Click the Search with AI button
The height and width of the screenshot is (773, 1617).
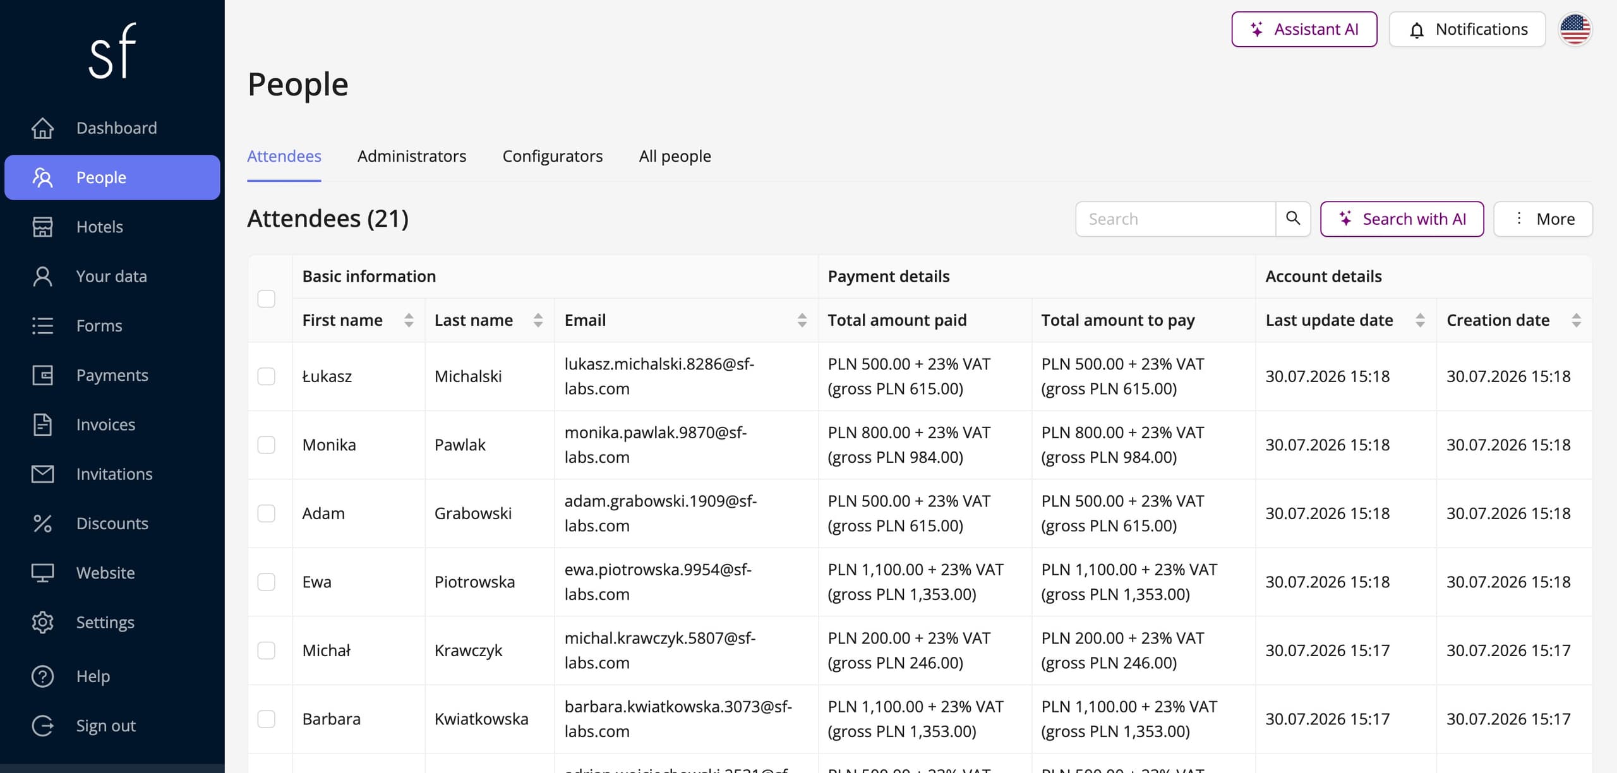1402,219
